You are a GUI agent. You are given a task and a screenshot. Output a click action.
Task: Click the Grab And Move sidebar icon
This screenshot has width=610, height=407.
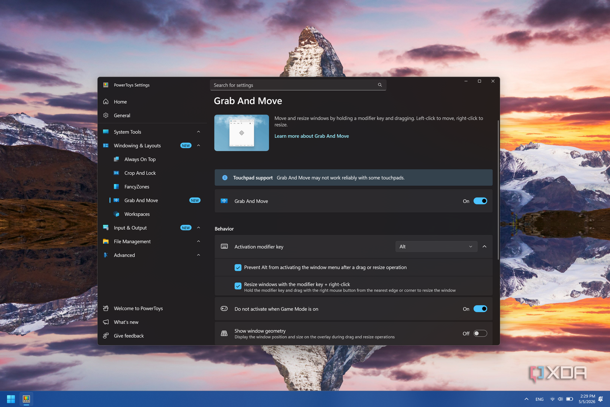pos(116,200)
